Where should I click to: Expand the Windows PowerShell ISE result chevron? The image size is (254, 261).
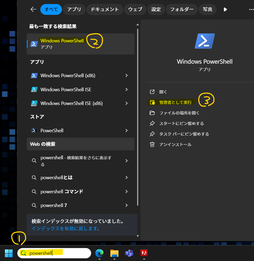click(126, 89)
